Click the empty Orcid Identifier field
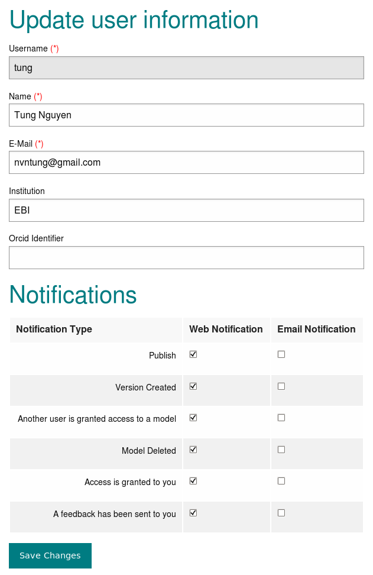Viewport: 373px width, 575px height. point(186,257)
